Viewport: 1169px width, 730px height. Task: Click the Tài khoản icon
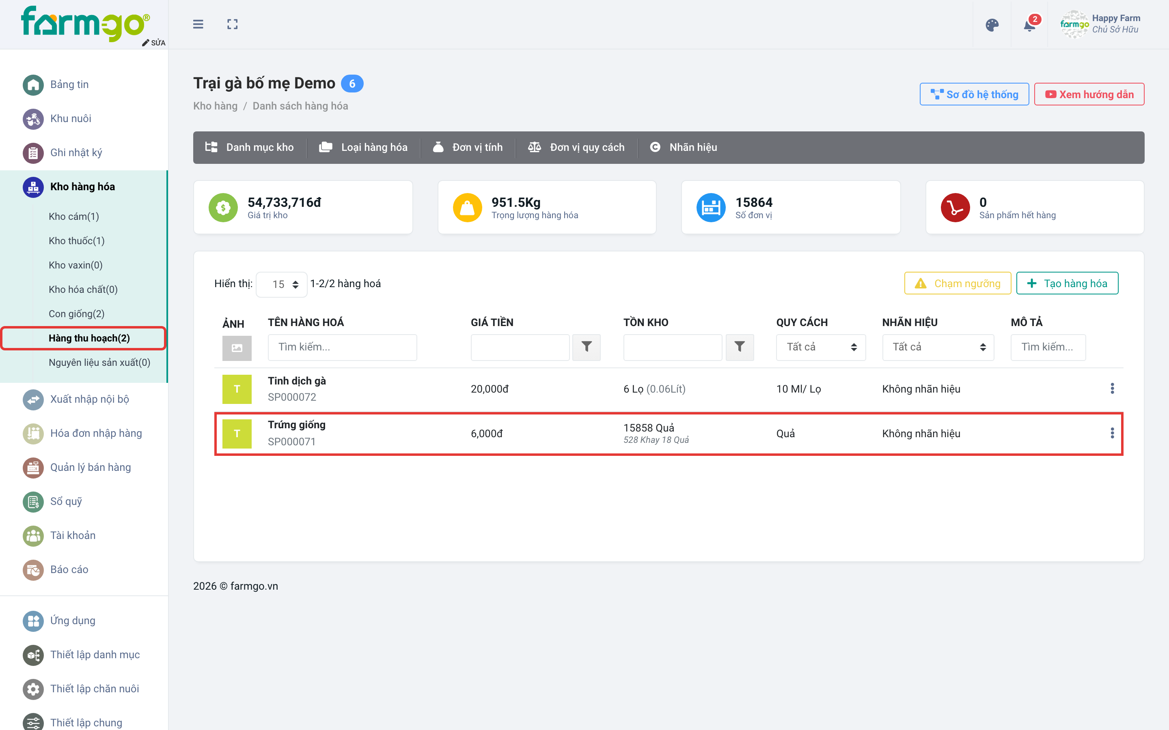point(33,535)
